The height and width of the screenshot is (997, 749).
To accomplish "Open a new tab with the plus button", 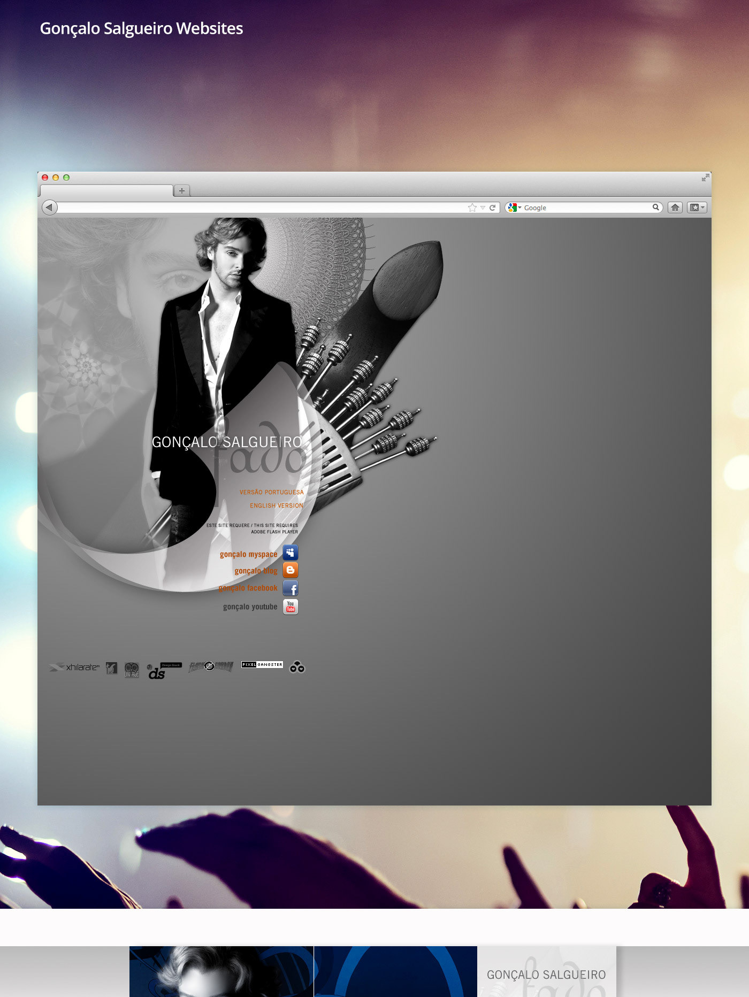I will point(182,190).
